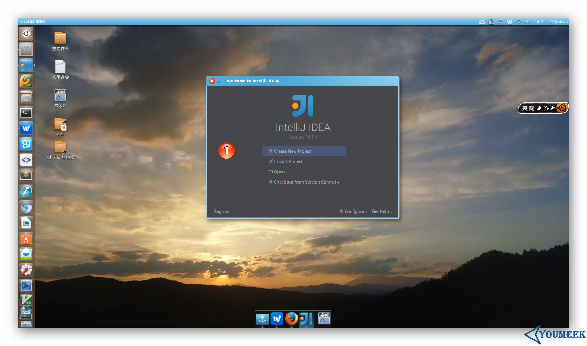Open Chromium browser from launcher
The height and width of the screenshot is (346, 587).
tap(26, 207)
